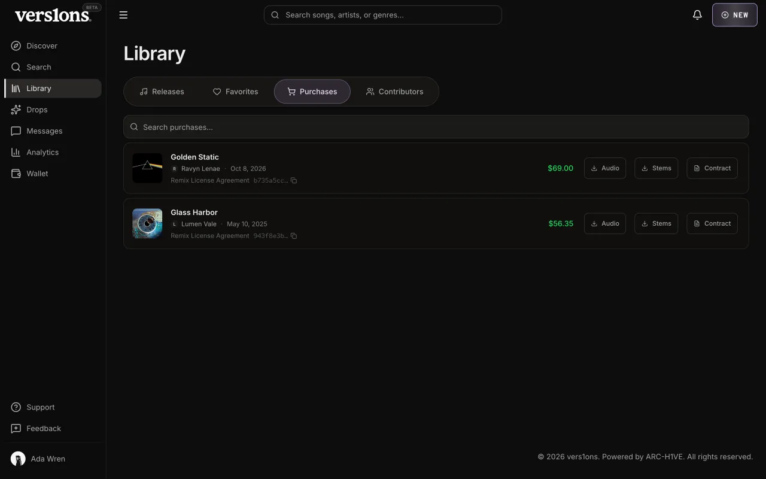This screenshot has width=766, height=479.
Task: Switch to the Contributors tab
Action: click(x=395, y=92)
